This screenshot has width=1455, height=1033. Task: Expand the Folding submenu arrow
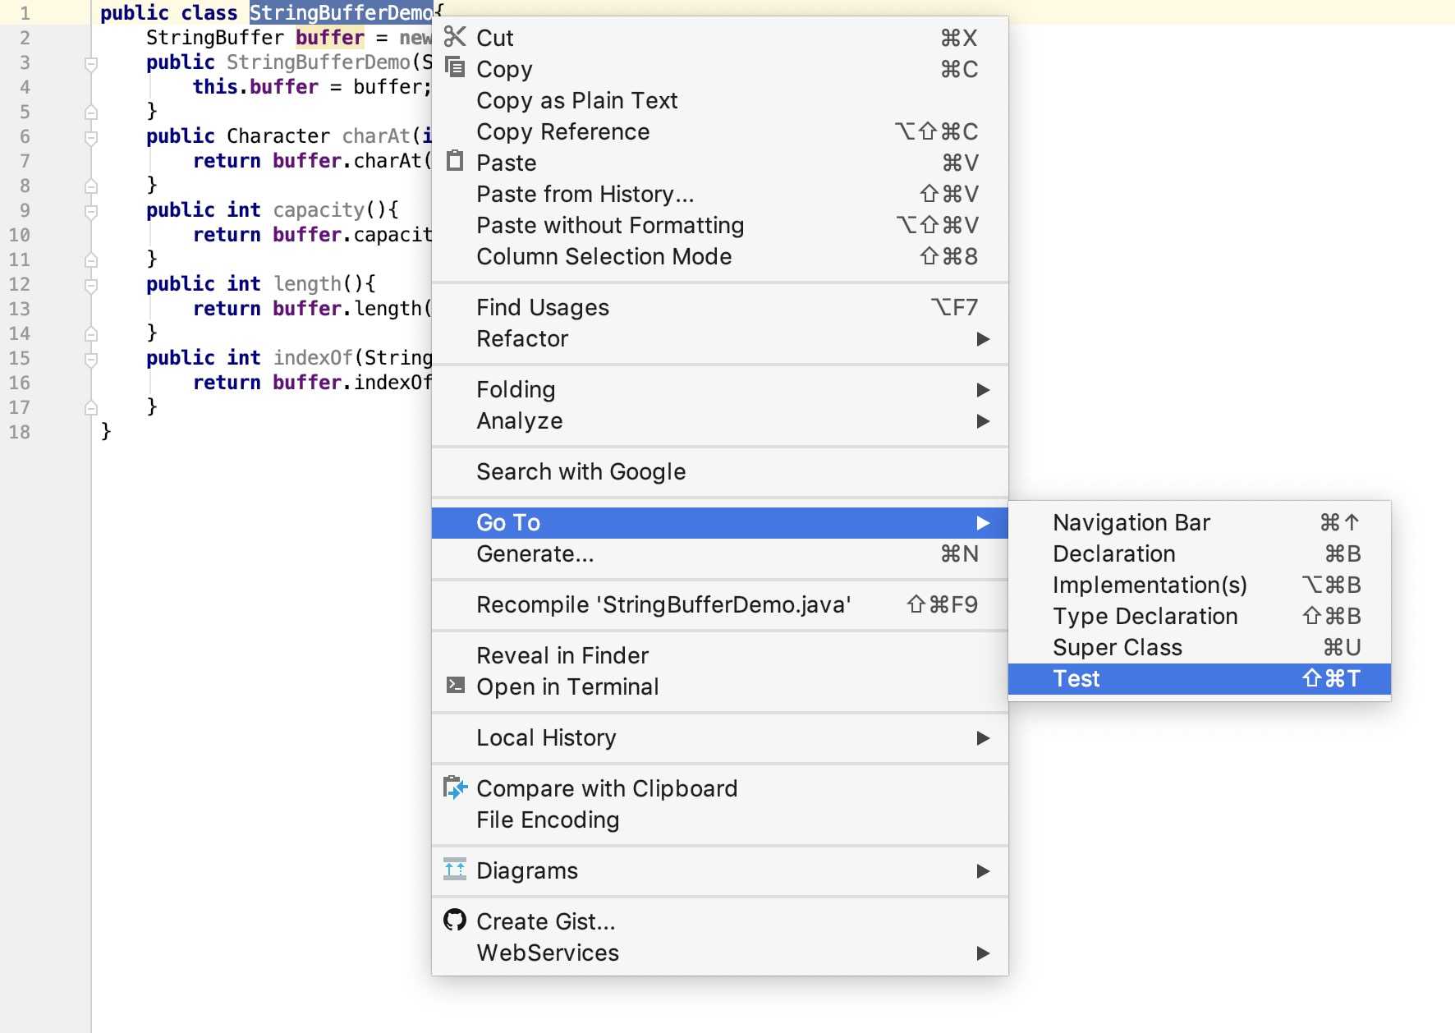(983, 390)
